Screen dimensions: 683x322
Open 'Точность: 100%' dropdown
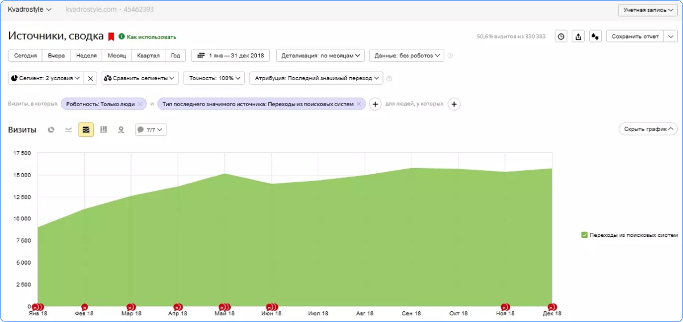(214, 78)
